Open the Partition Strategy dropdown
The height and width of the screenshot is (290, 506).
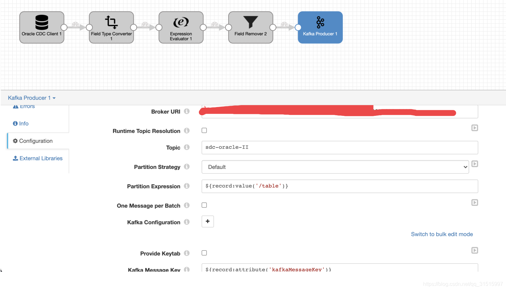(335, 167)
